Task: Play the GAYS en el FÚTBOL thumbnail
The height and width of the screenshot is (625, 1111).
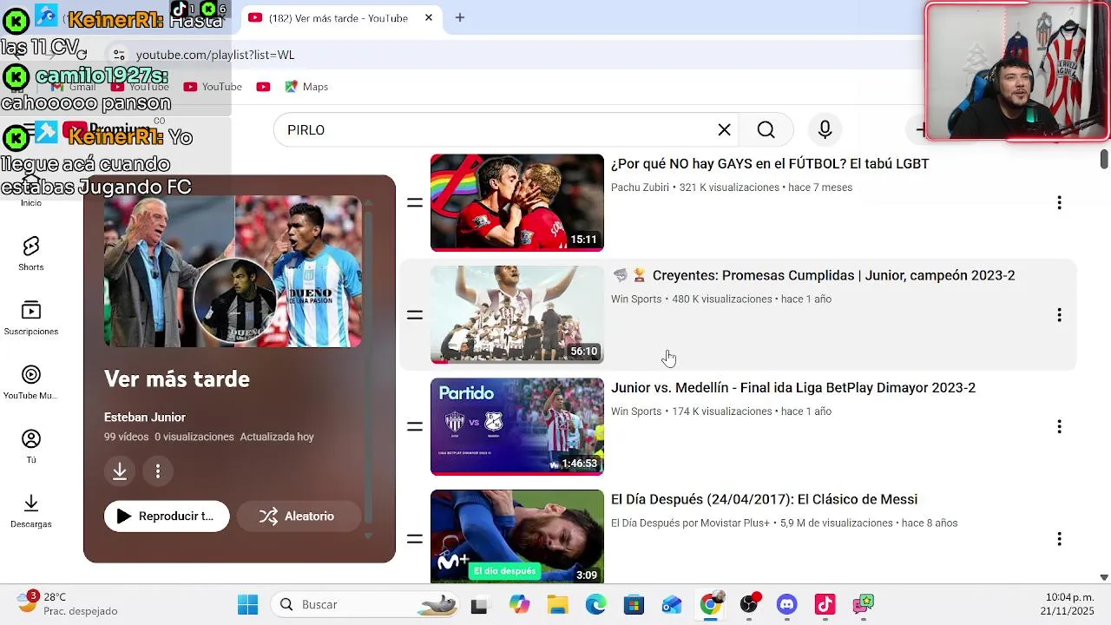Action: point(517,203)
